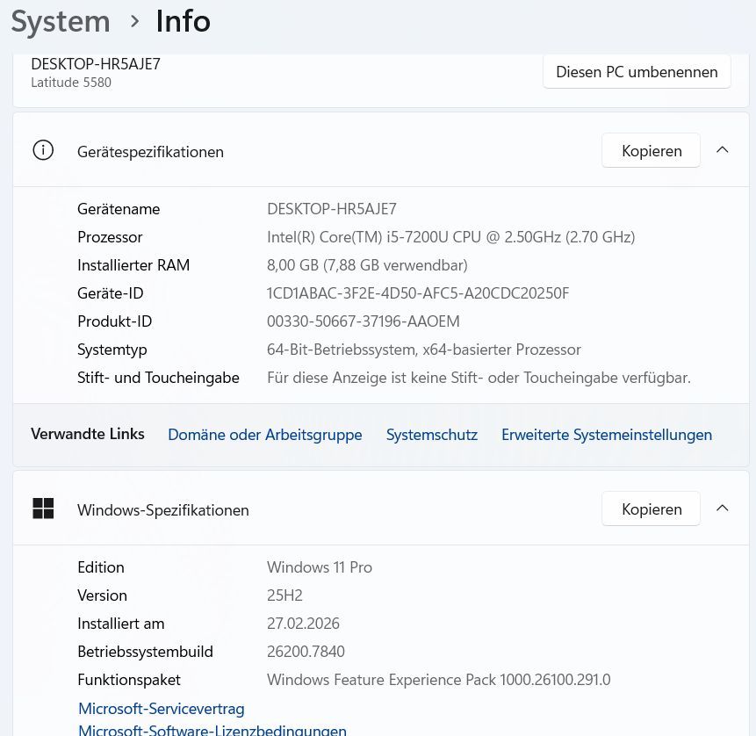Collapse the Gerätespezifikationen section using its chevron
This screenshot has width=756, height=736.
tap(723, 150)
